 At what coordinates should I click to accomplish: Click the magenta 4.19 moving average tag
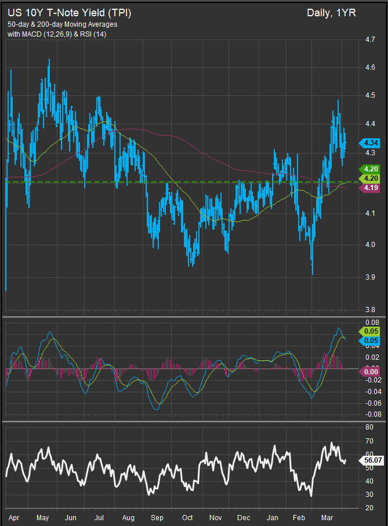370,188
